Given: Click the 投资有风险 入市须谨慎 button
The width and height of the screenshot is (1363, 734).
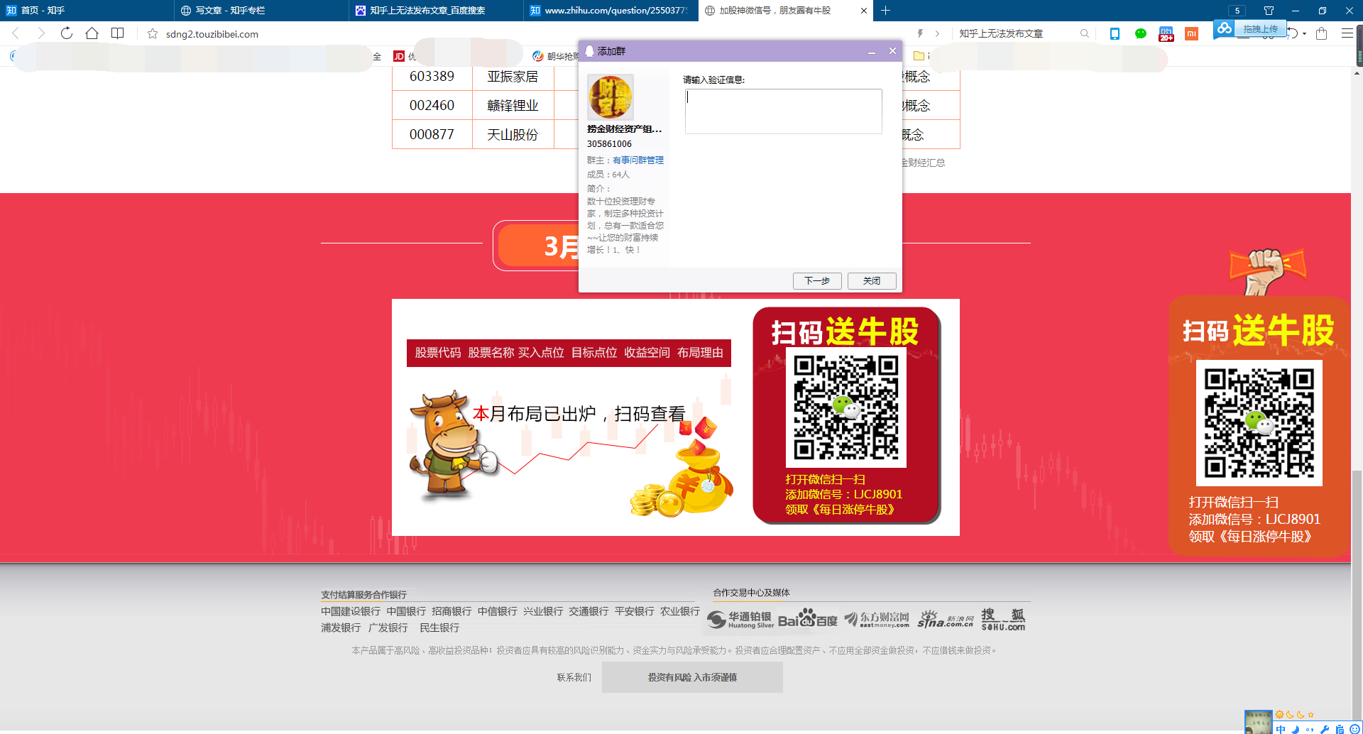Looking at the screenshot, I should pyautogui.click(x=692, y=677).
